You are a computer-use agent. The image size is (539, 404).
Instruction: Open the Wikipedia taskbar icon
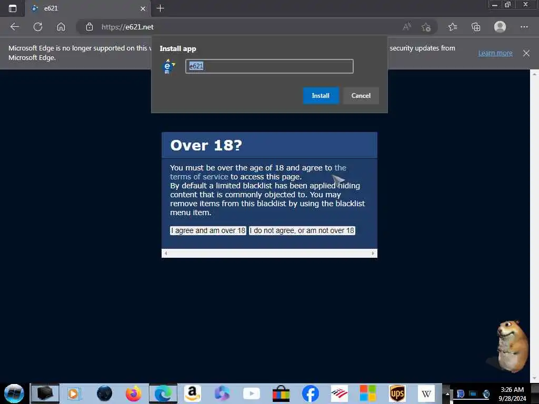pos(426,393)
